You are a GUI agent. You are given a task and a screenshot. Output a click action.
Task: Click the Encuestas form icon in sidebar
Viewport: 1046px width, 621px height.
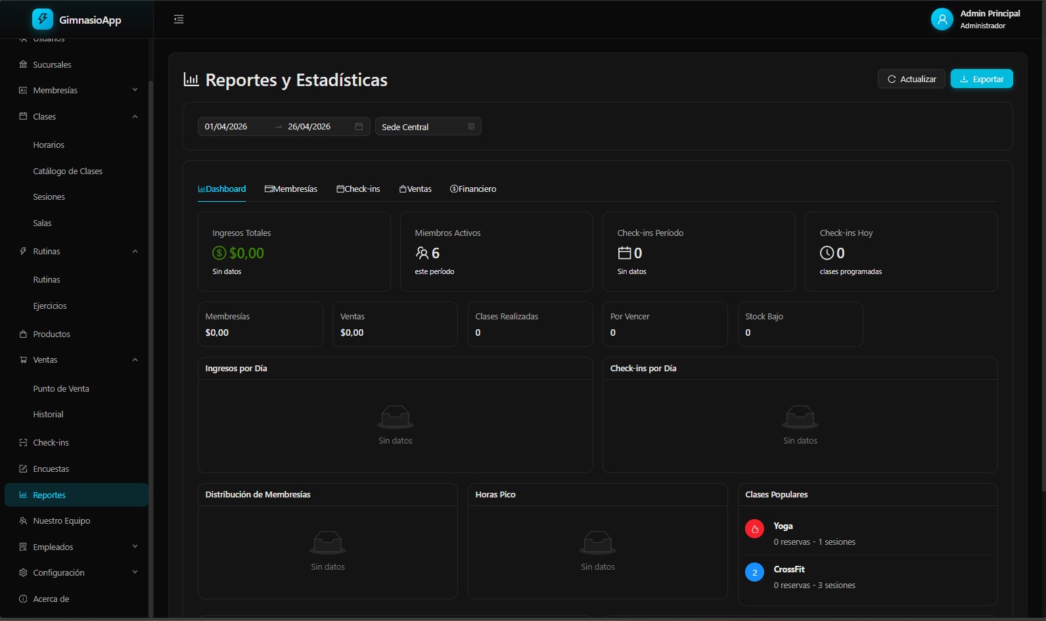(23, 469)
